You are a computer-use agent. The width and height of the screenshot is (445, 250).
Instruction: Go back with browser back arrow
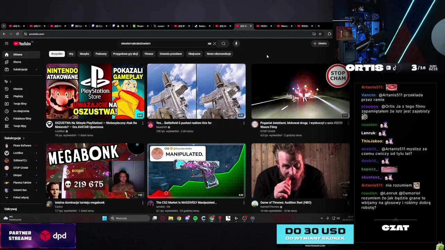[x=4, y=34]
